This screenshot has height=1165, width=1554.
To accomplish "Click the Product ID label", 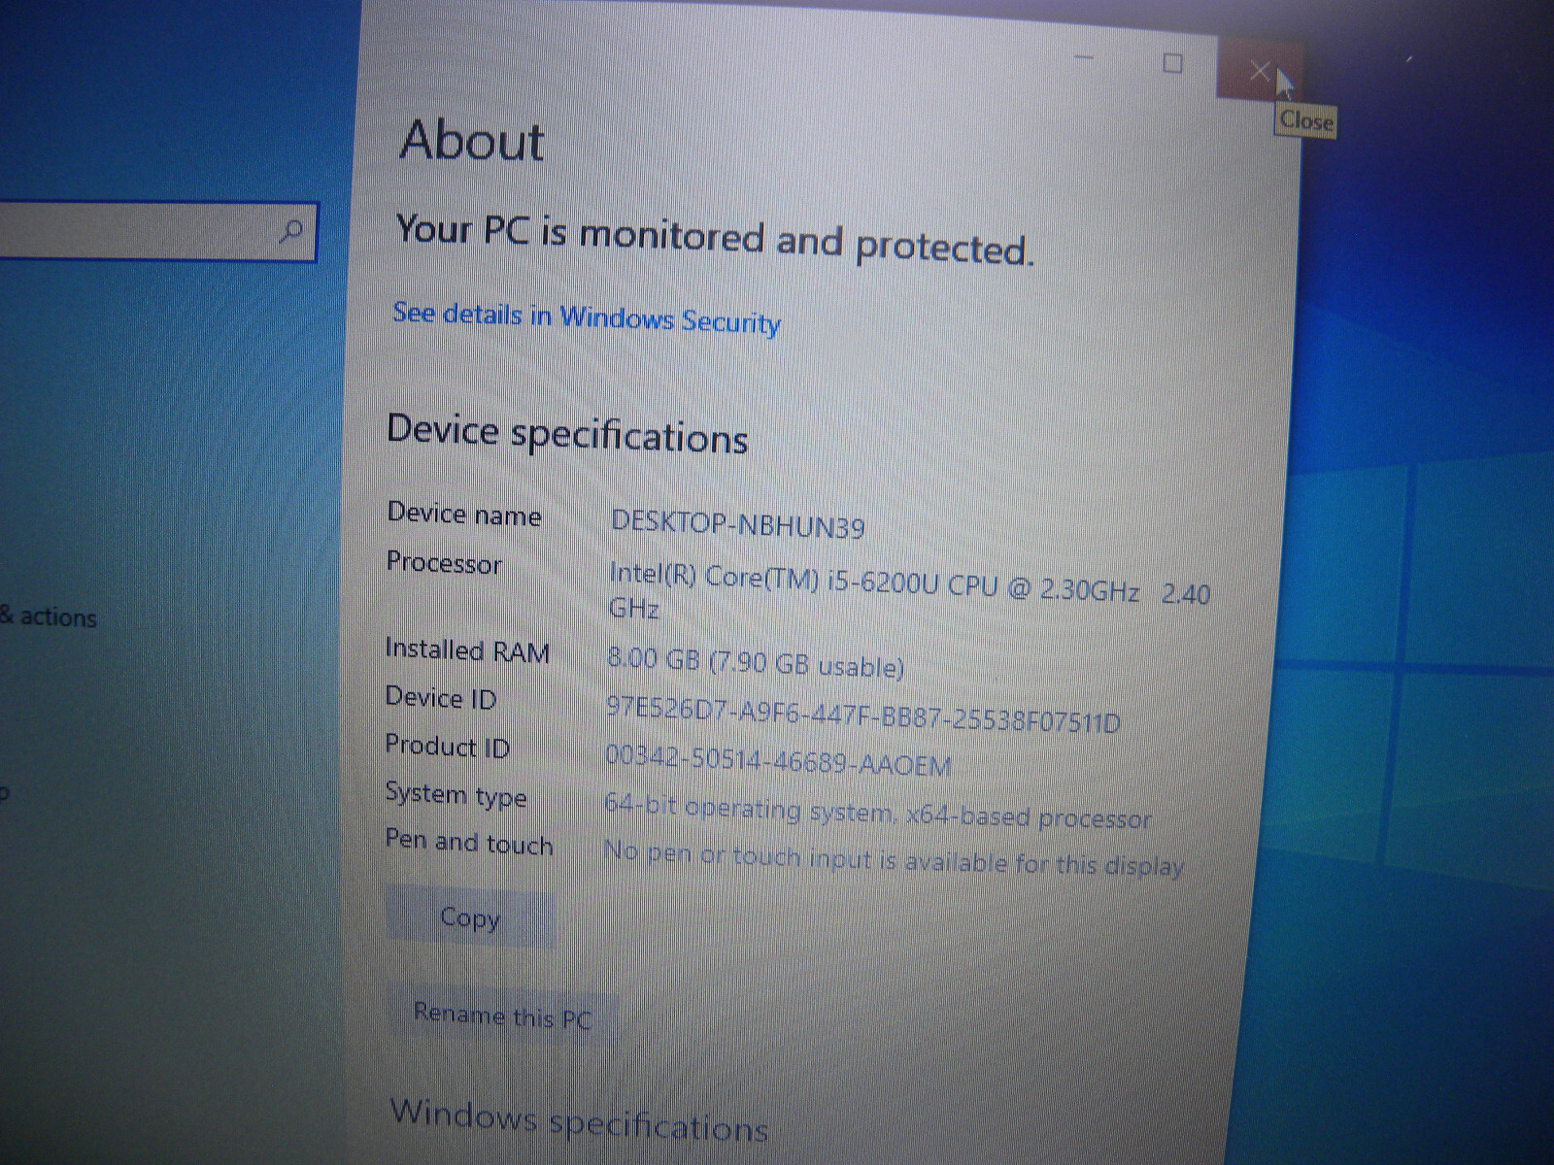I will point(447,746).
